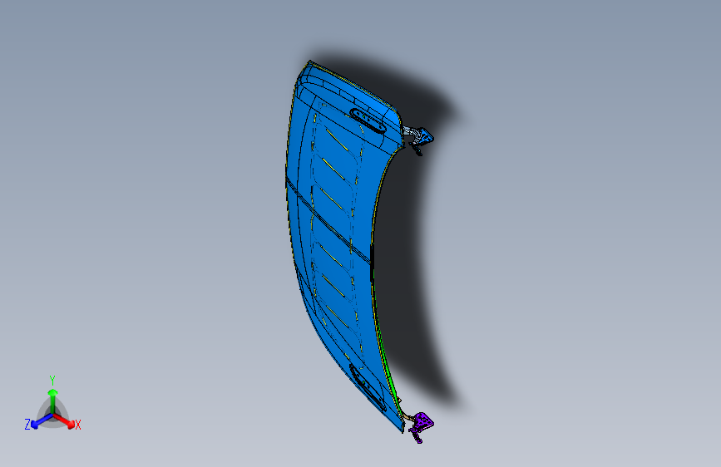Select the oval slot cutout near the hood's bottom

coord(368,386)
